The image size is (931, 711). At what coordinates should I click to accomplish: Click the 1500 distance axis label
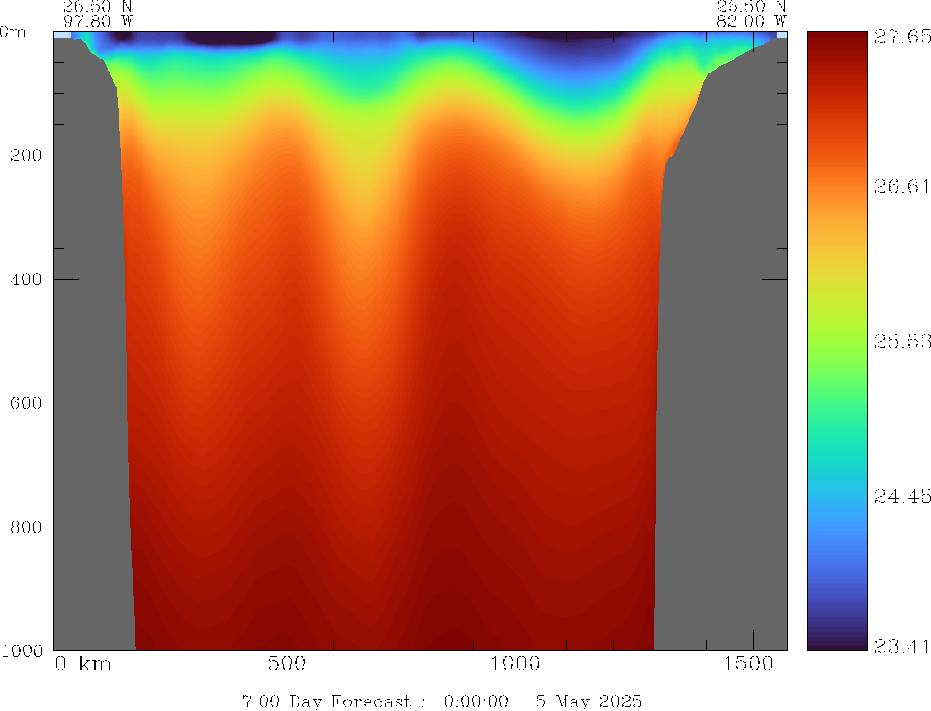[x=748, y=664]
